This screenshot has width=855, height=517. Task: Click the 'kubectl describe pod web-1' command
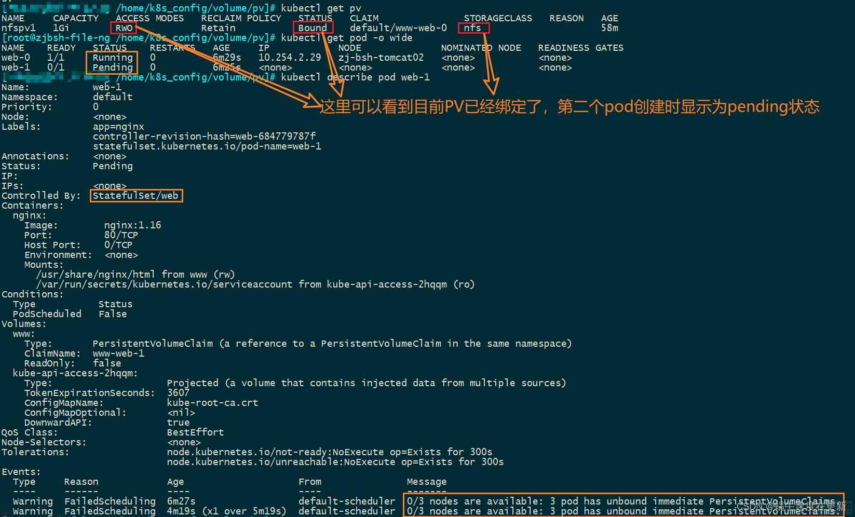[355, 77]
